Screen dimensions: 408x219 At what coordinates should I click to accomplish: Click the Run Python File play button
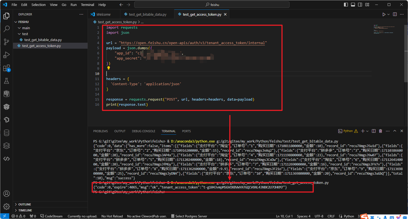click(x=384, y=14)
